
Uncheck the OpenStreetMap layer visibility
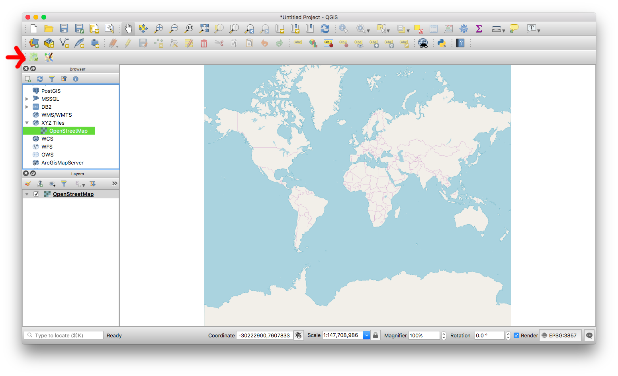[36, 194]
